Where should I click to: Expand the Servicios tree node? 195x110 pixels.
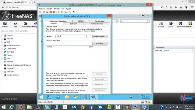[2, 52]
